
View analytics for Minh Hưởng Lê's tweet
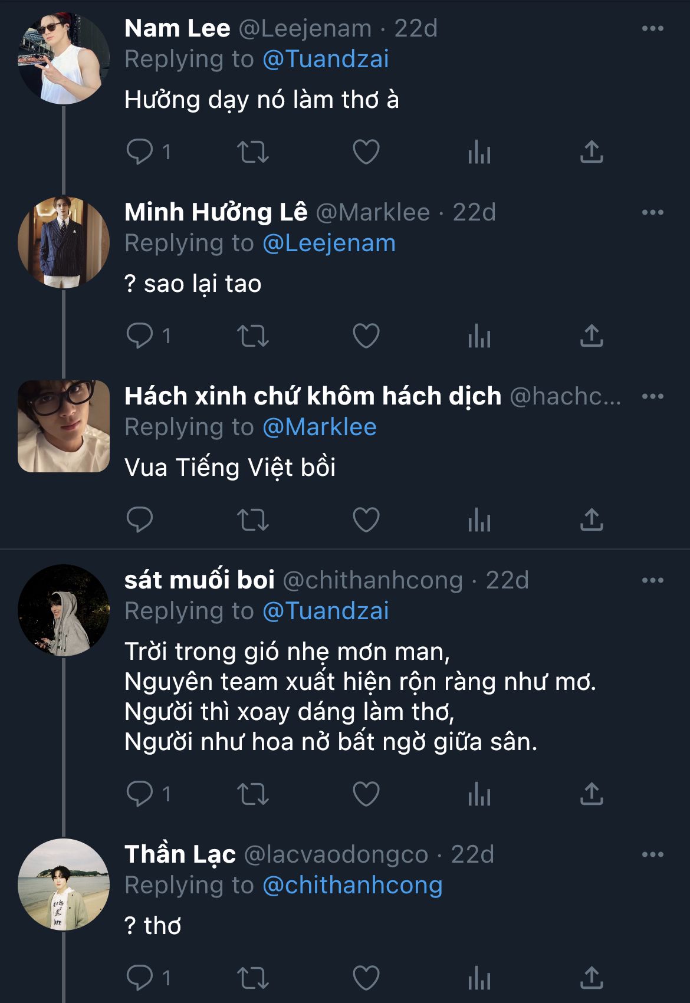coord(479,336)
